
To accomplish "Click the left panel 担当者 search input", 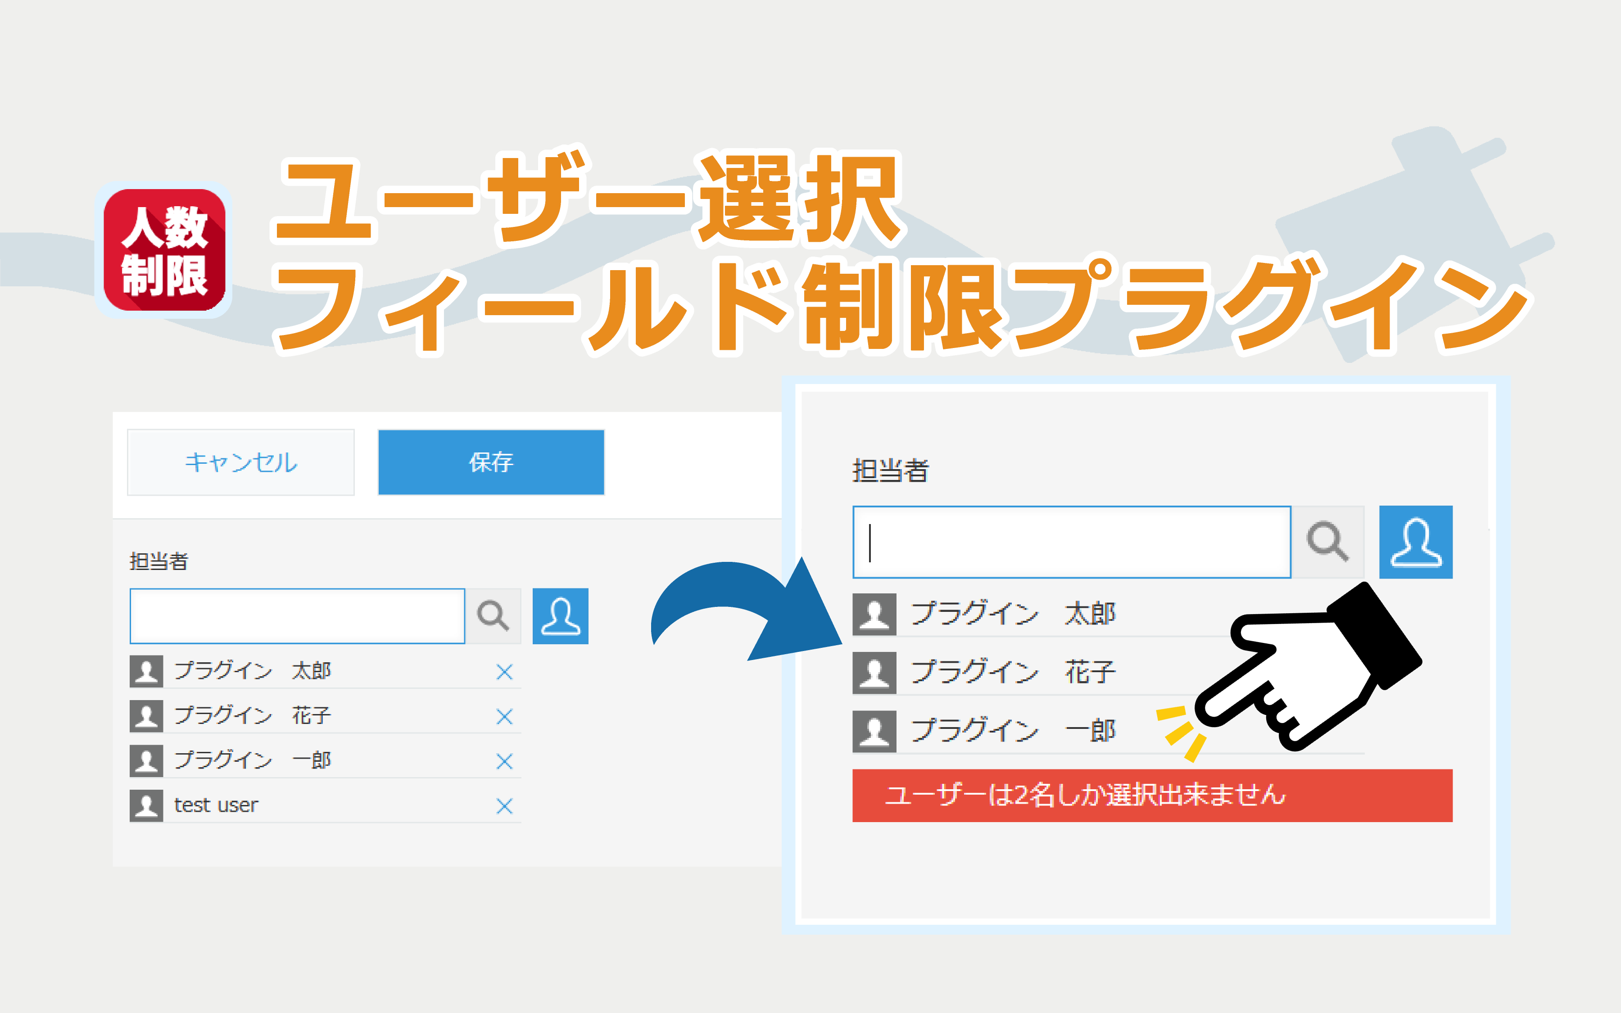I will click(x=297, y=616).
